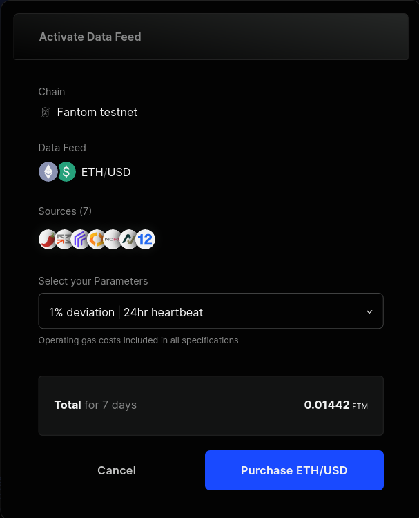Screen dimensions: 419x518
Task: Click the Fantom chain logo icon
Action: point(46,112)
